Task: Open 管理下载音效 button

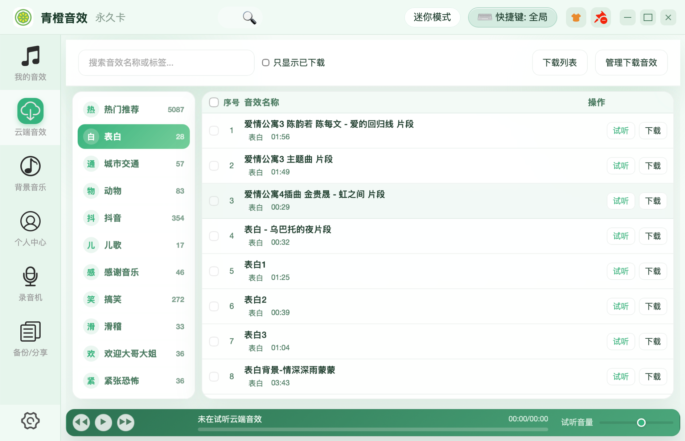Action: click(631, 63)
